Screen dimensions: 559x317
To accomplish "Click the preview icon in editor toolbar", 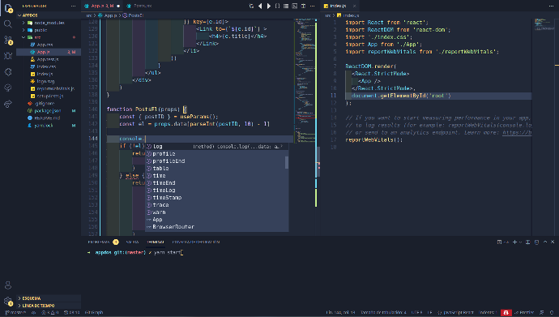I will point(295,6).
